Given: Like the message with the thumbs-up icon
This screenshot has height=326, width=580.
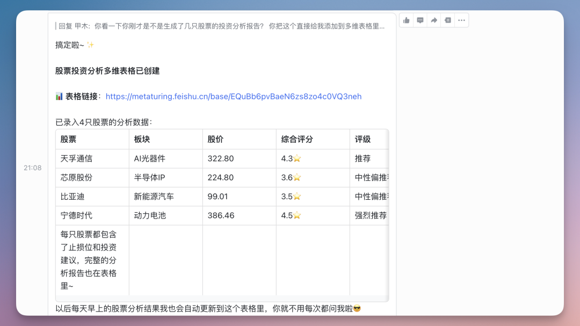Looking at the screenshot, I should 407,19.
